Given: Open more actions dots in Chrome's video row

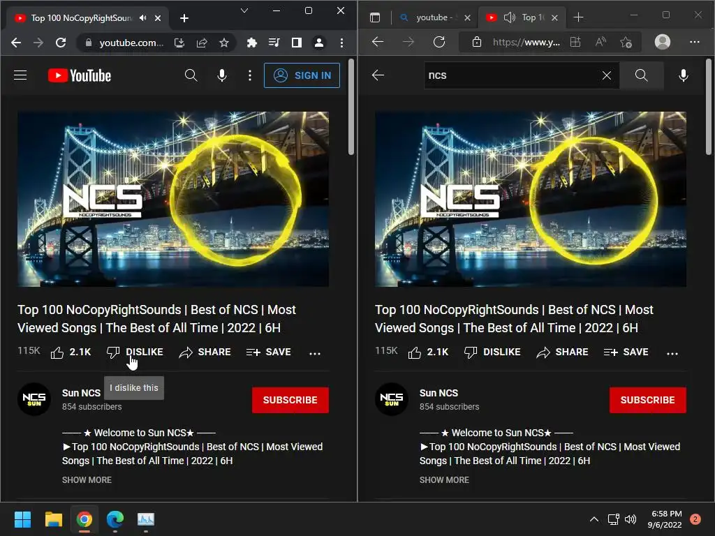Looking at the screenshot, I should pos(315,353).
